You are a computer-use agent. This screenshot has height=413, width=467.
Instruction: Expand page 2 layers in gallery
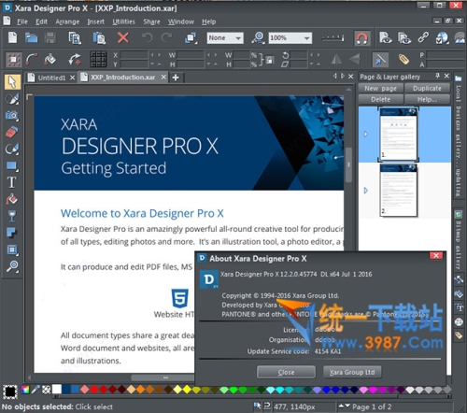pos(366,191)
